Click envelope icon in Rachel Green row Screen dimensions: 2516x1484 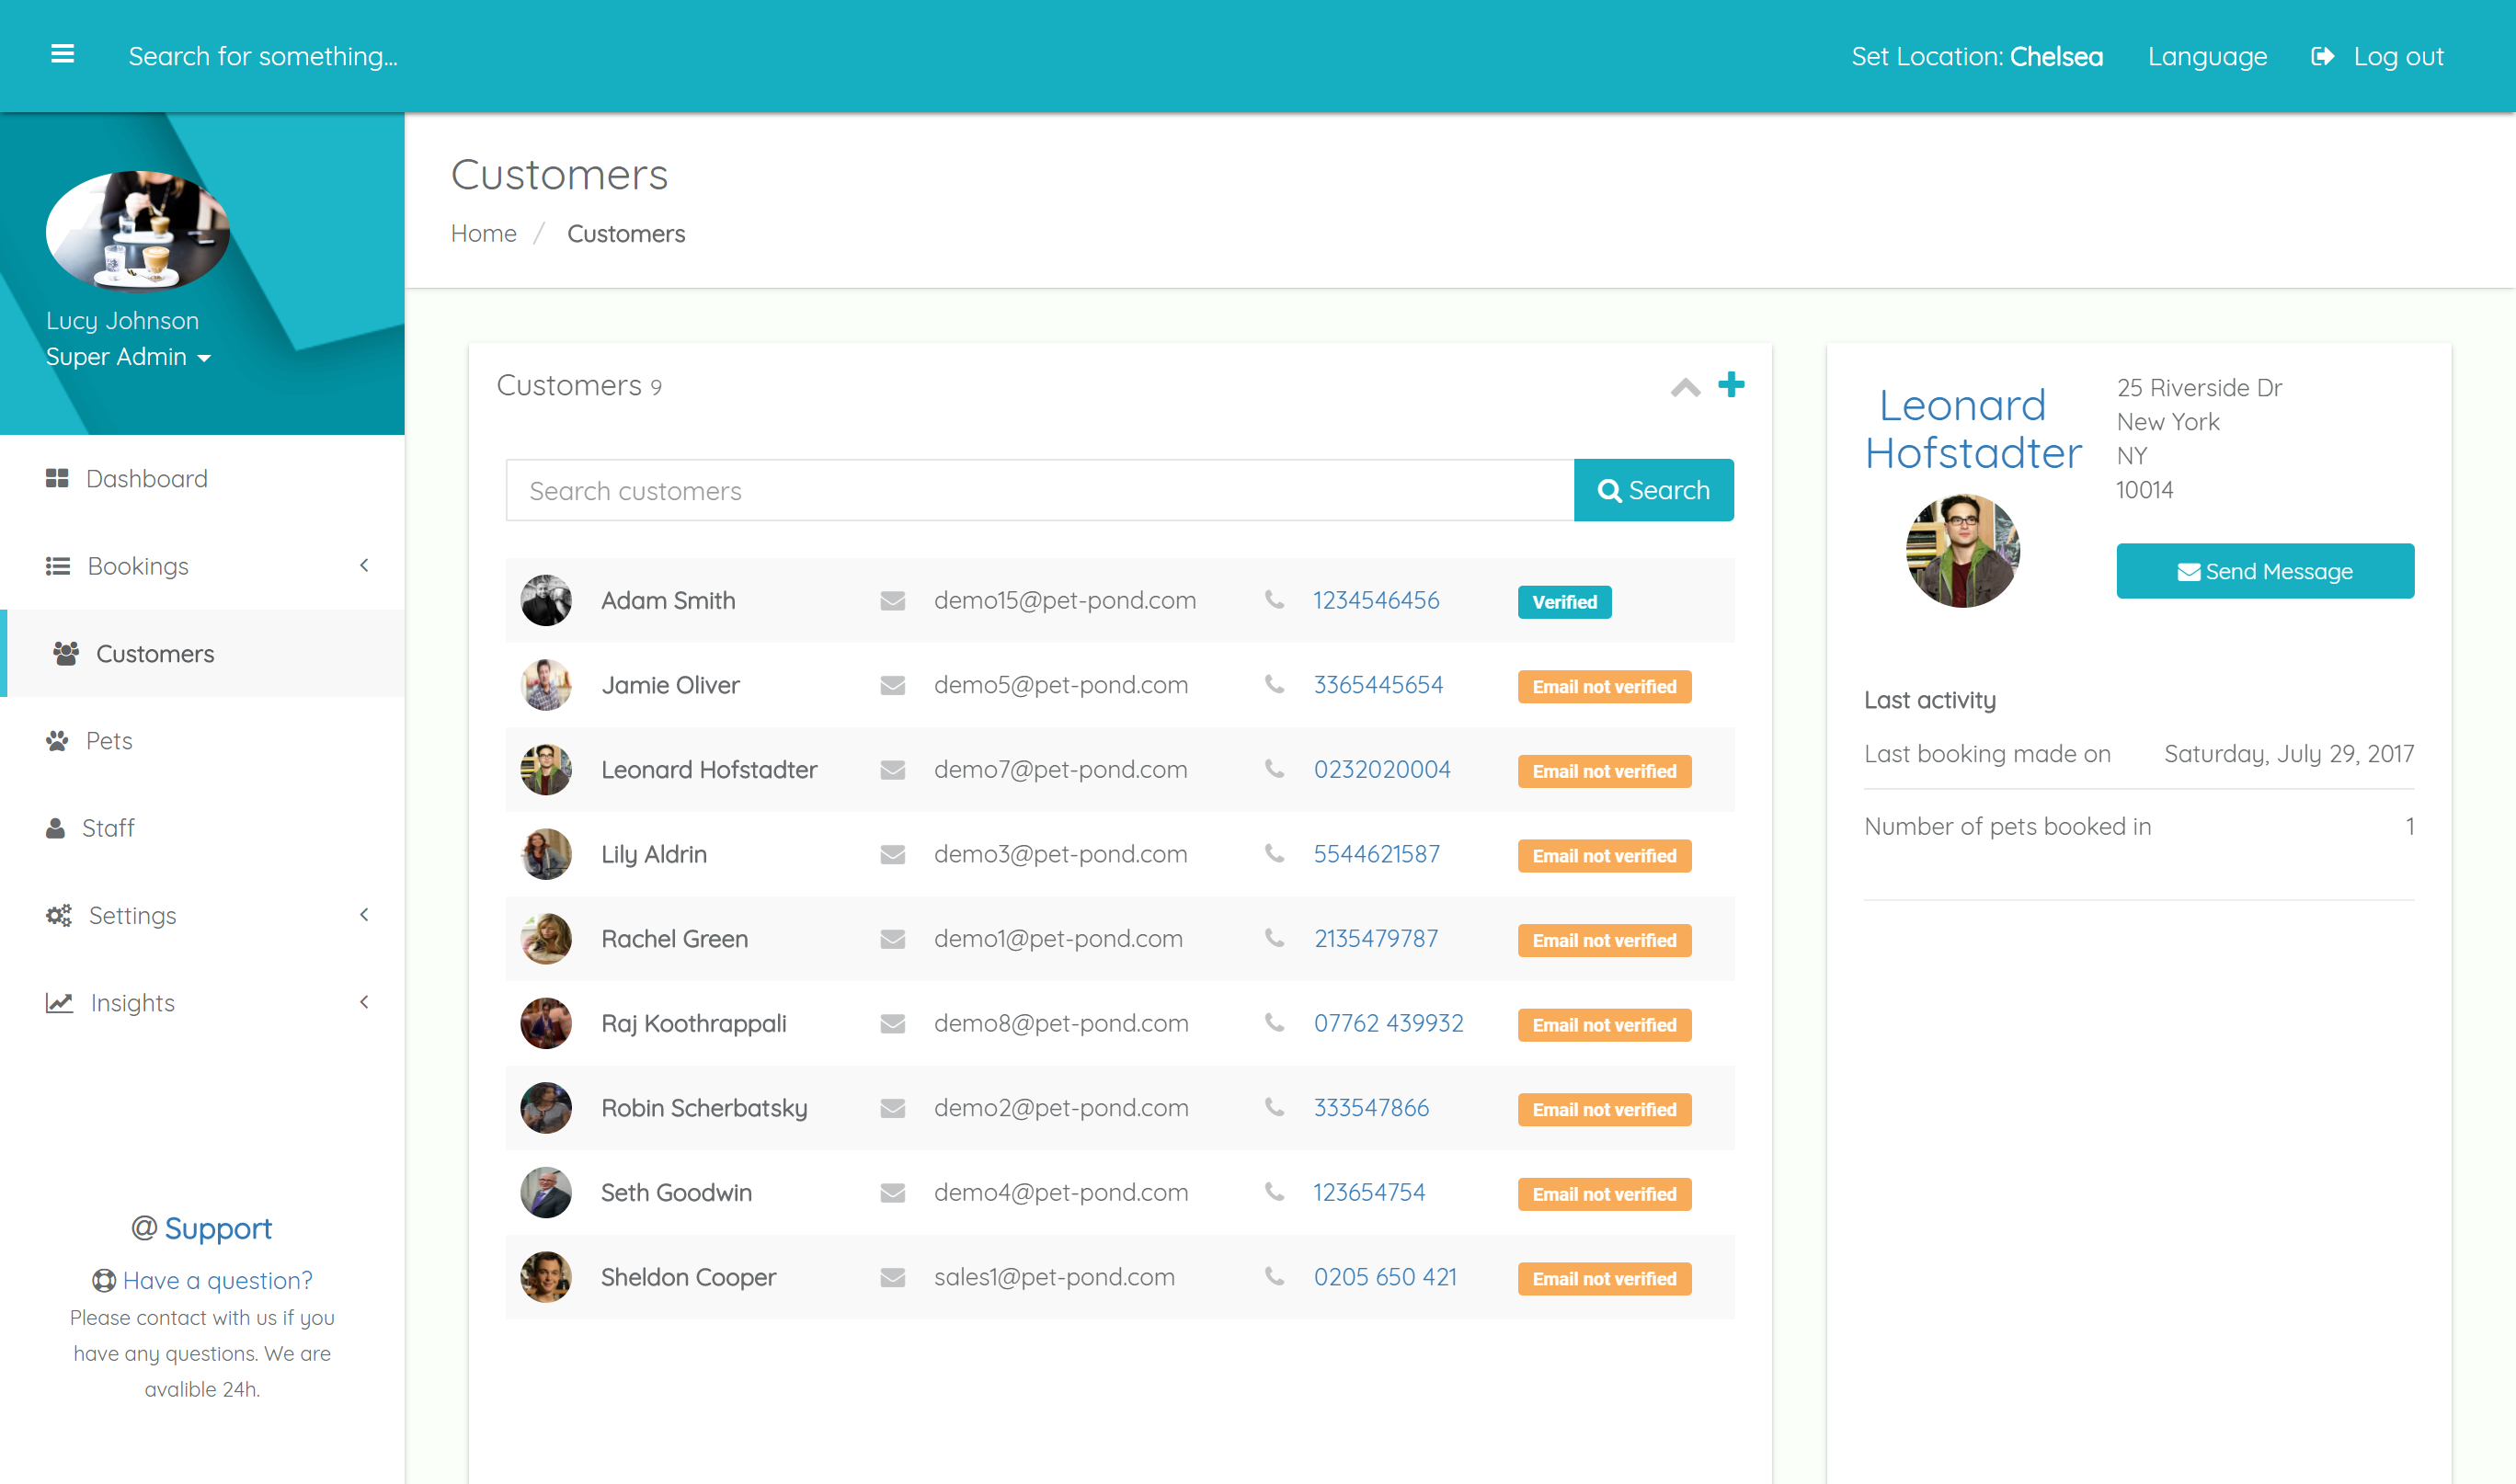pyautogui.click(x=892, y=939)
